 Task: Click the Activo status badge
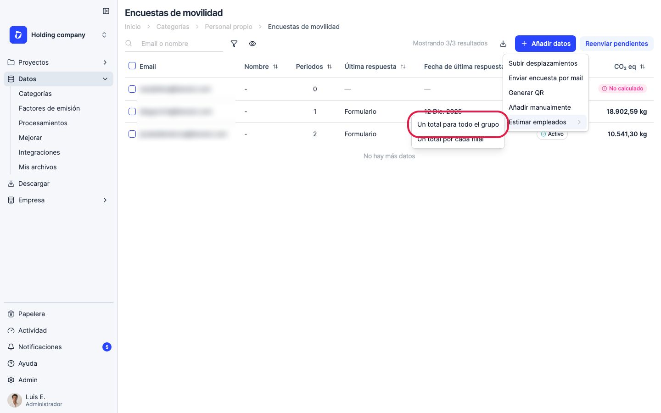pos(552,134)
